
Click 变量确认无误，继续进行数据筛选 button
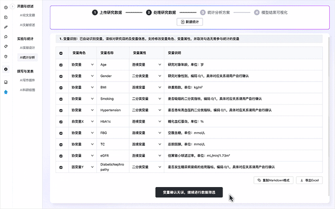[x=189, y=192]
